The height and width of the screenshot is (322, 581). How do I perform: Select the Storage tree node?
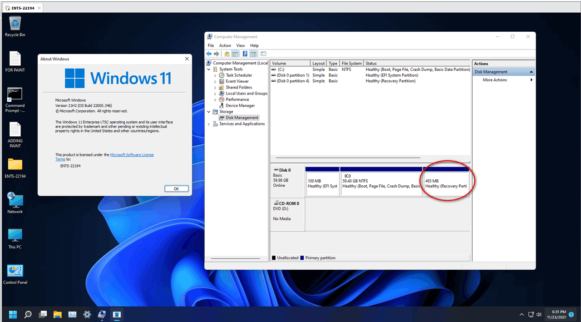click(x=226, y=112)
